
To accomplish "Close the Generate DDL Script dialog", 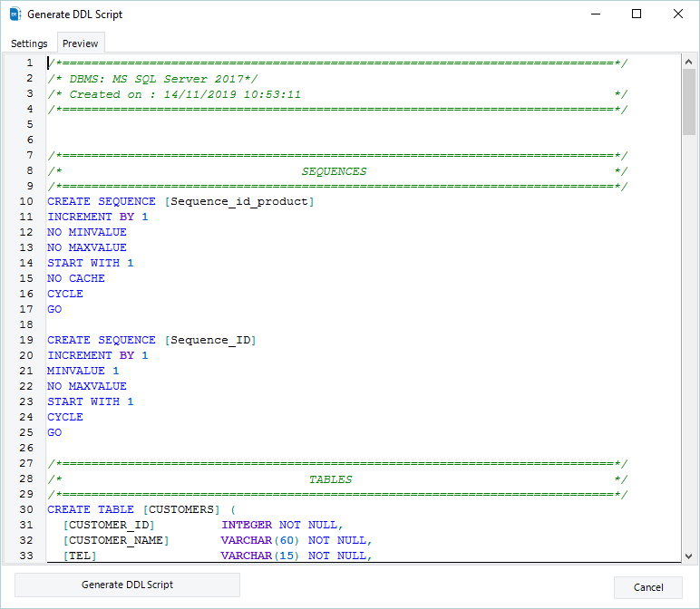I will tap(678, 14).
